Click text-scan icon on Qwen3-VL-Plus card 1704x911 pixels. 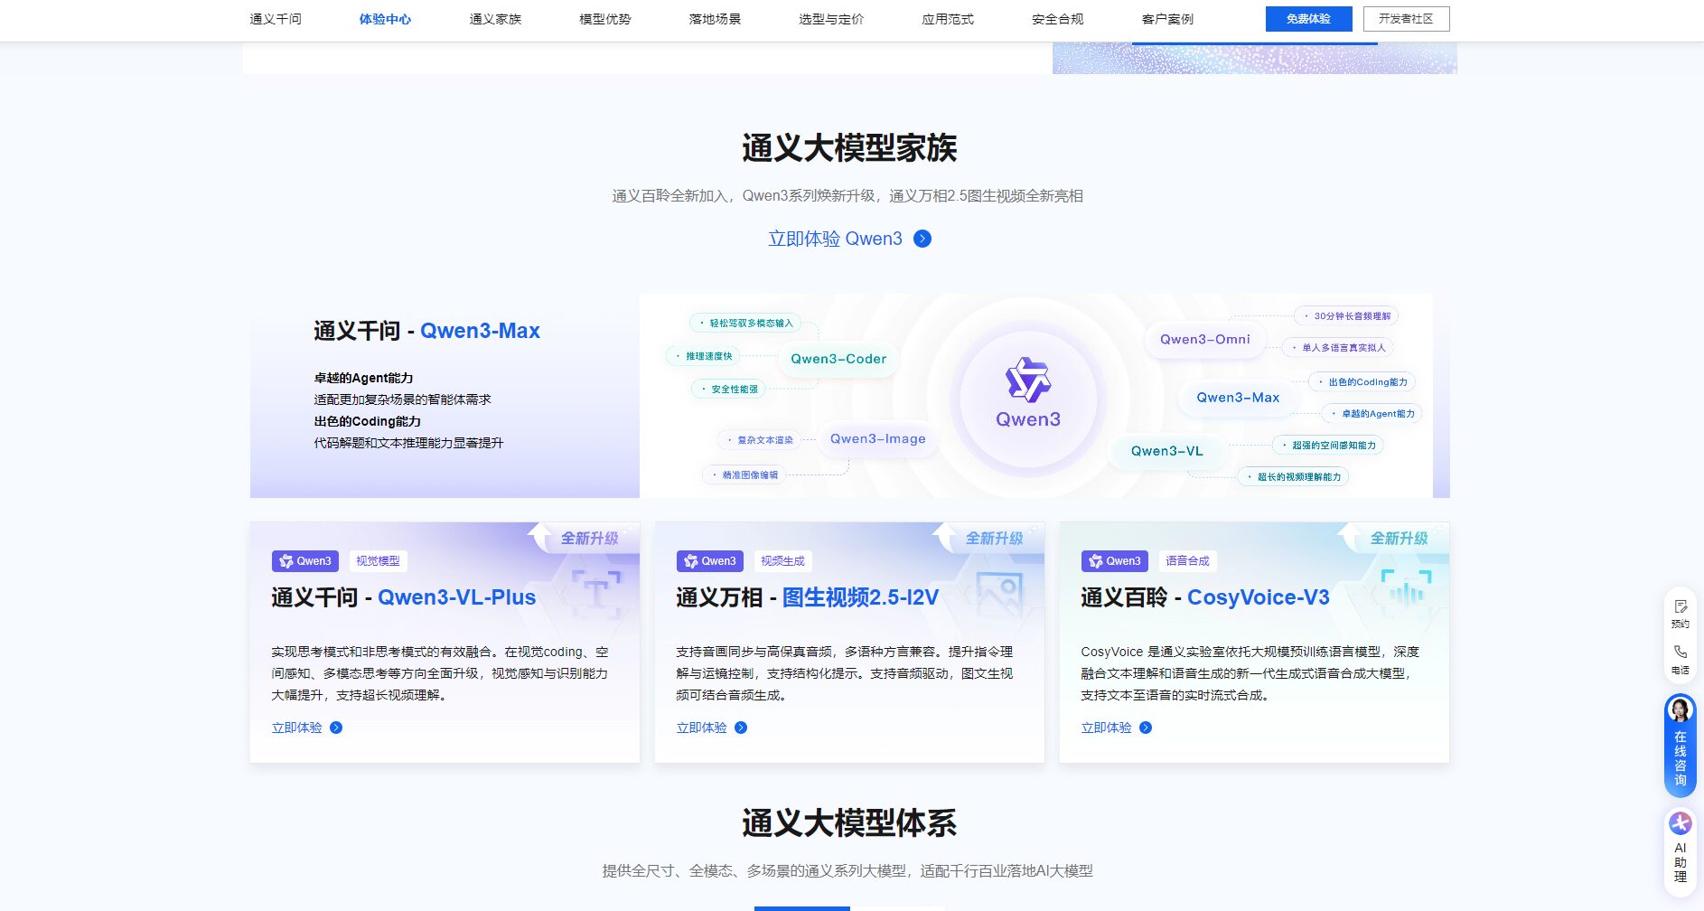(x=595, y=594)
